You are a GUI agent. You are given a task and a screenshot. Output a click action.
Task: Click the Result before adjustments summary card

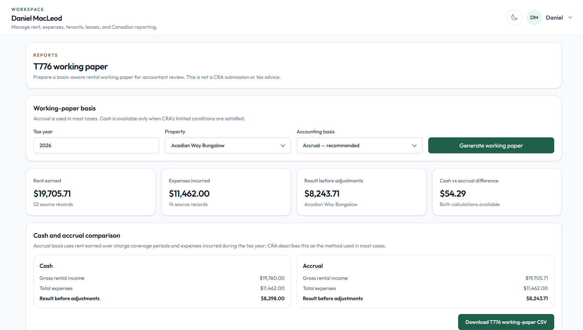pos(362,192)
